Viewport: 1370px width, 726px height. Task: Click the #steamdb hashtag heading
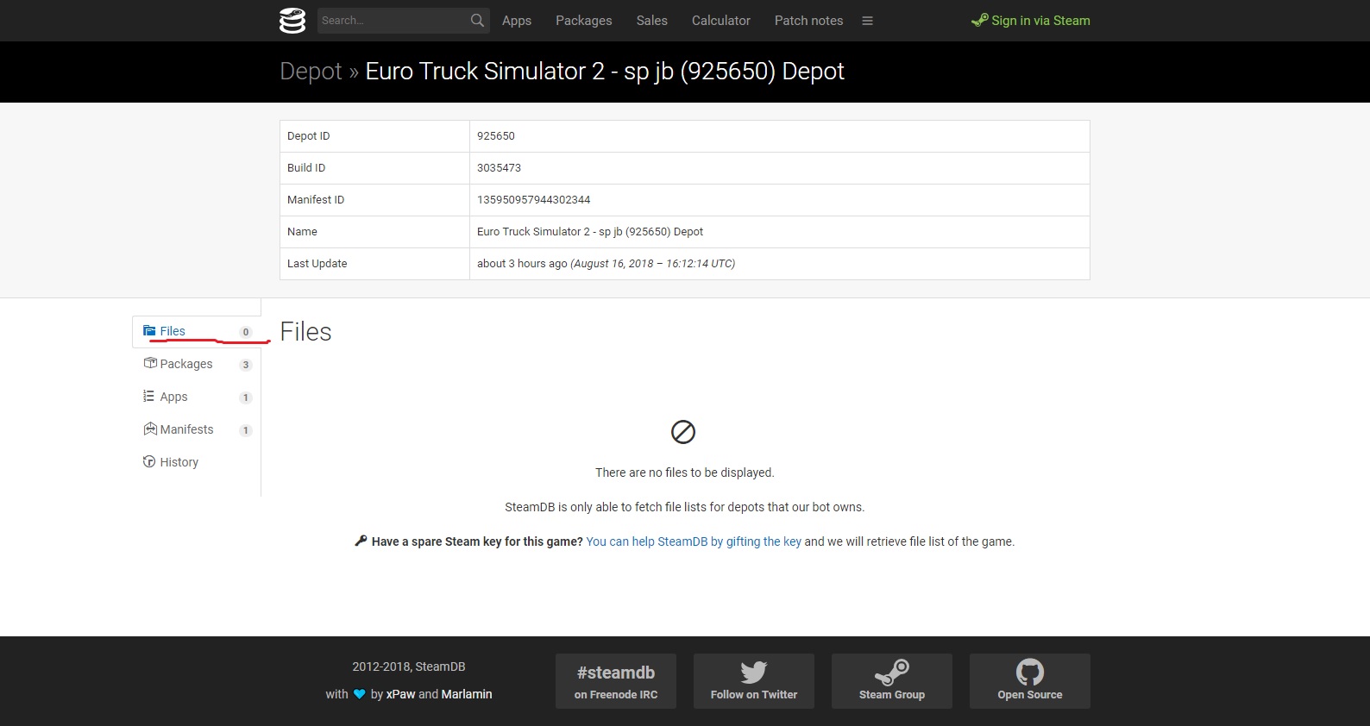pyautogui.click(x=616, y=673)
